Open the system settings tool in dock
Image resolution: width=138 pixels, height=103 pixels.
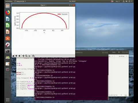(x=7, y=45)
